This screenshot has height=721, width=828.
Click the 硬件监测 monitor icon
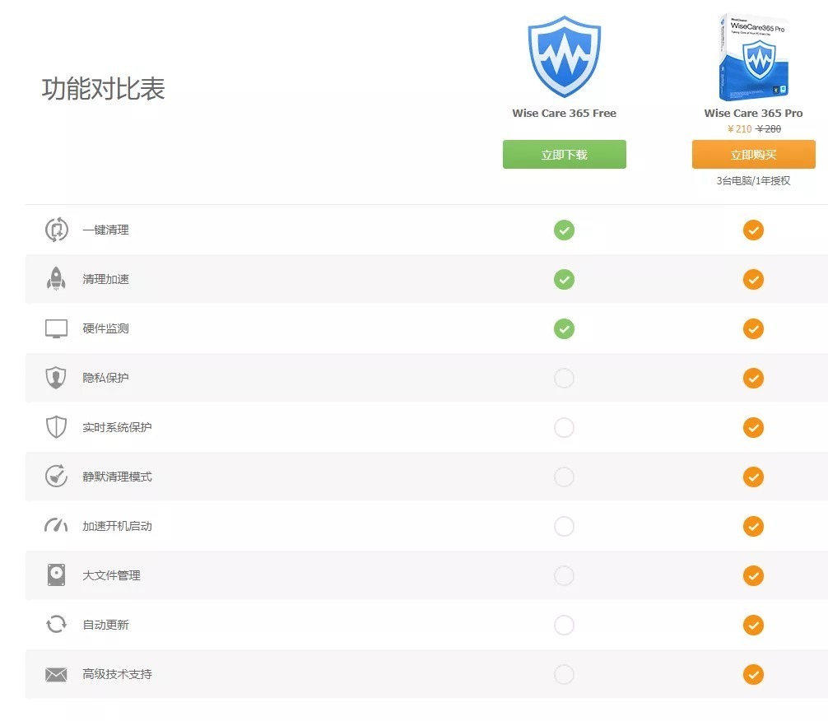(55, 328)
